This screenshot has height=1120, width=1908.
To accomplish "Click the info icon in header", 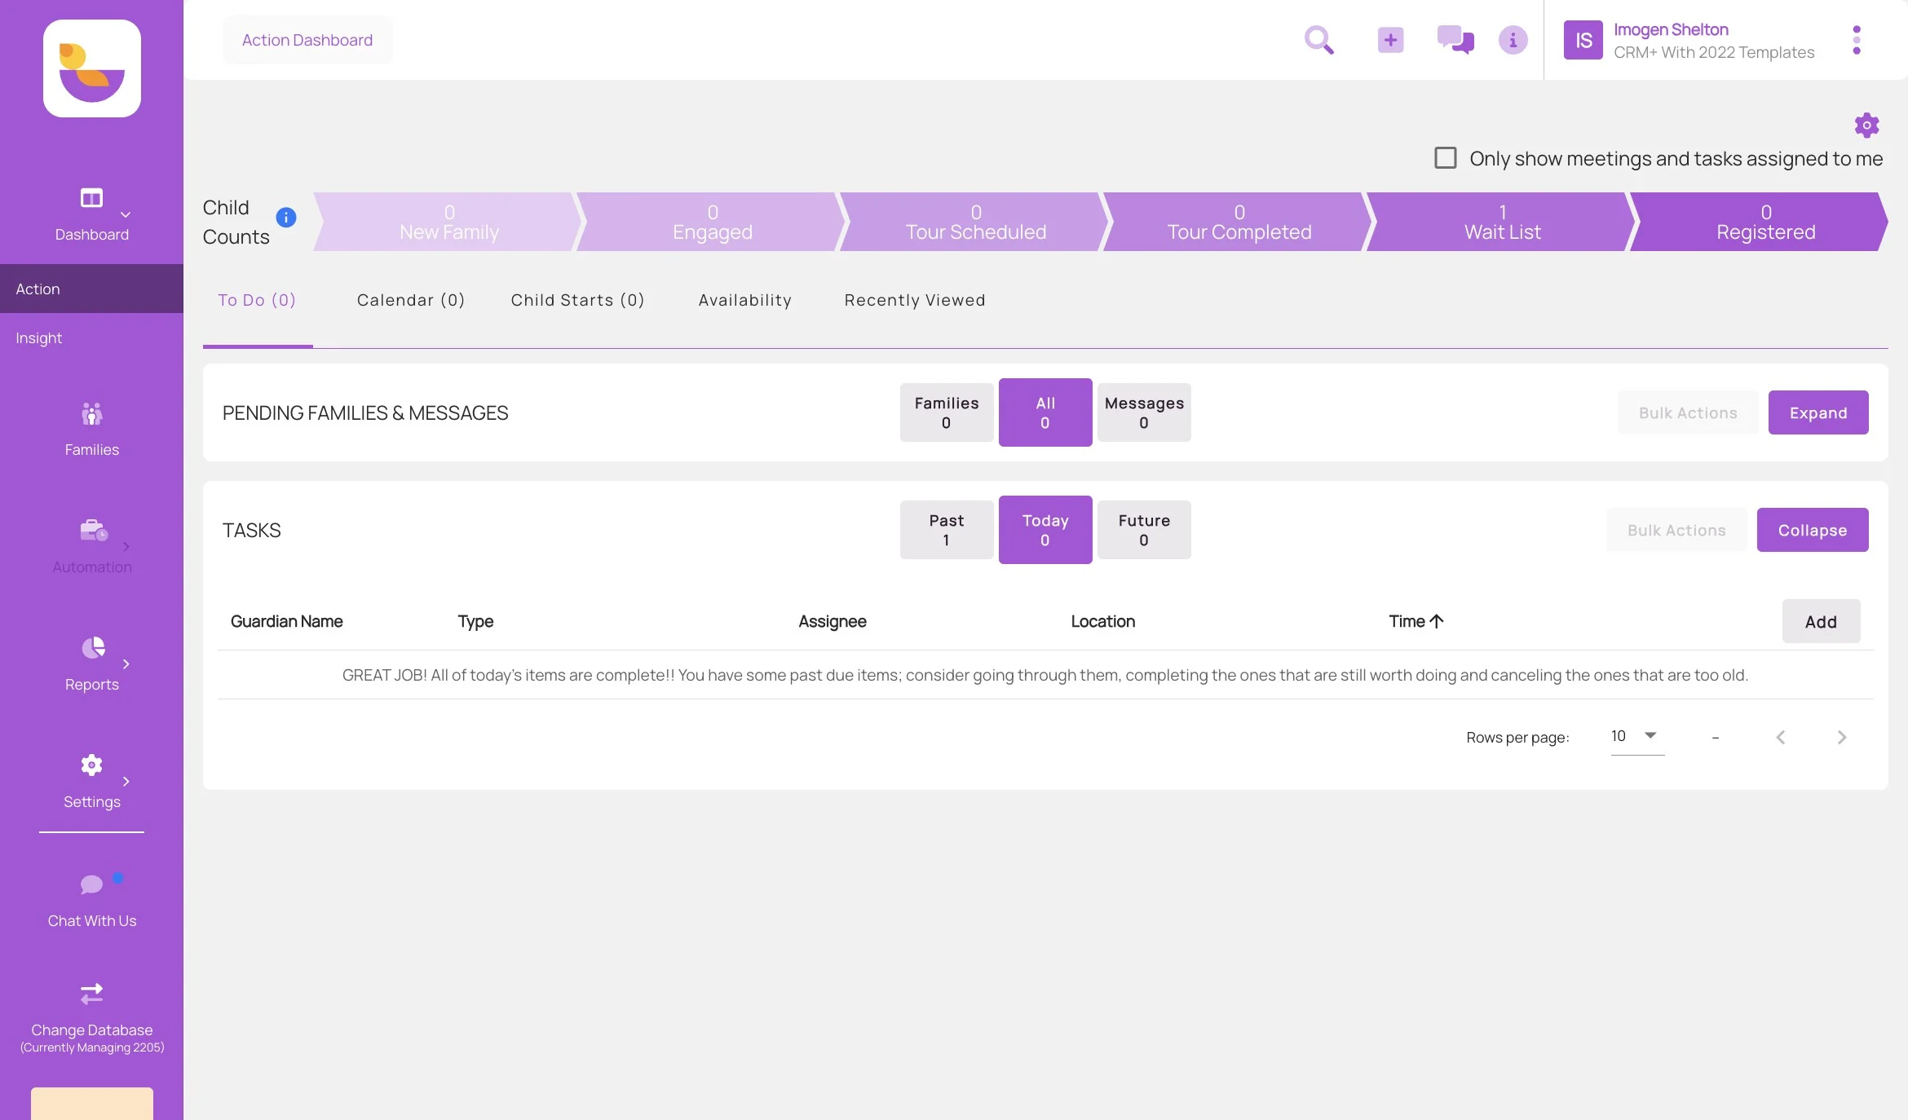I will 1513,40.
